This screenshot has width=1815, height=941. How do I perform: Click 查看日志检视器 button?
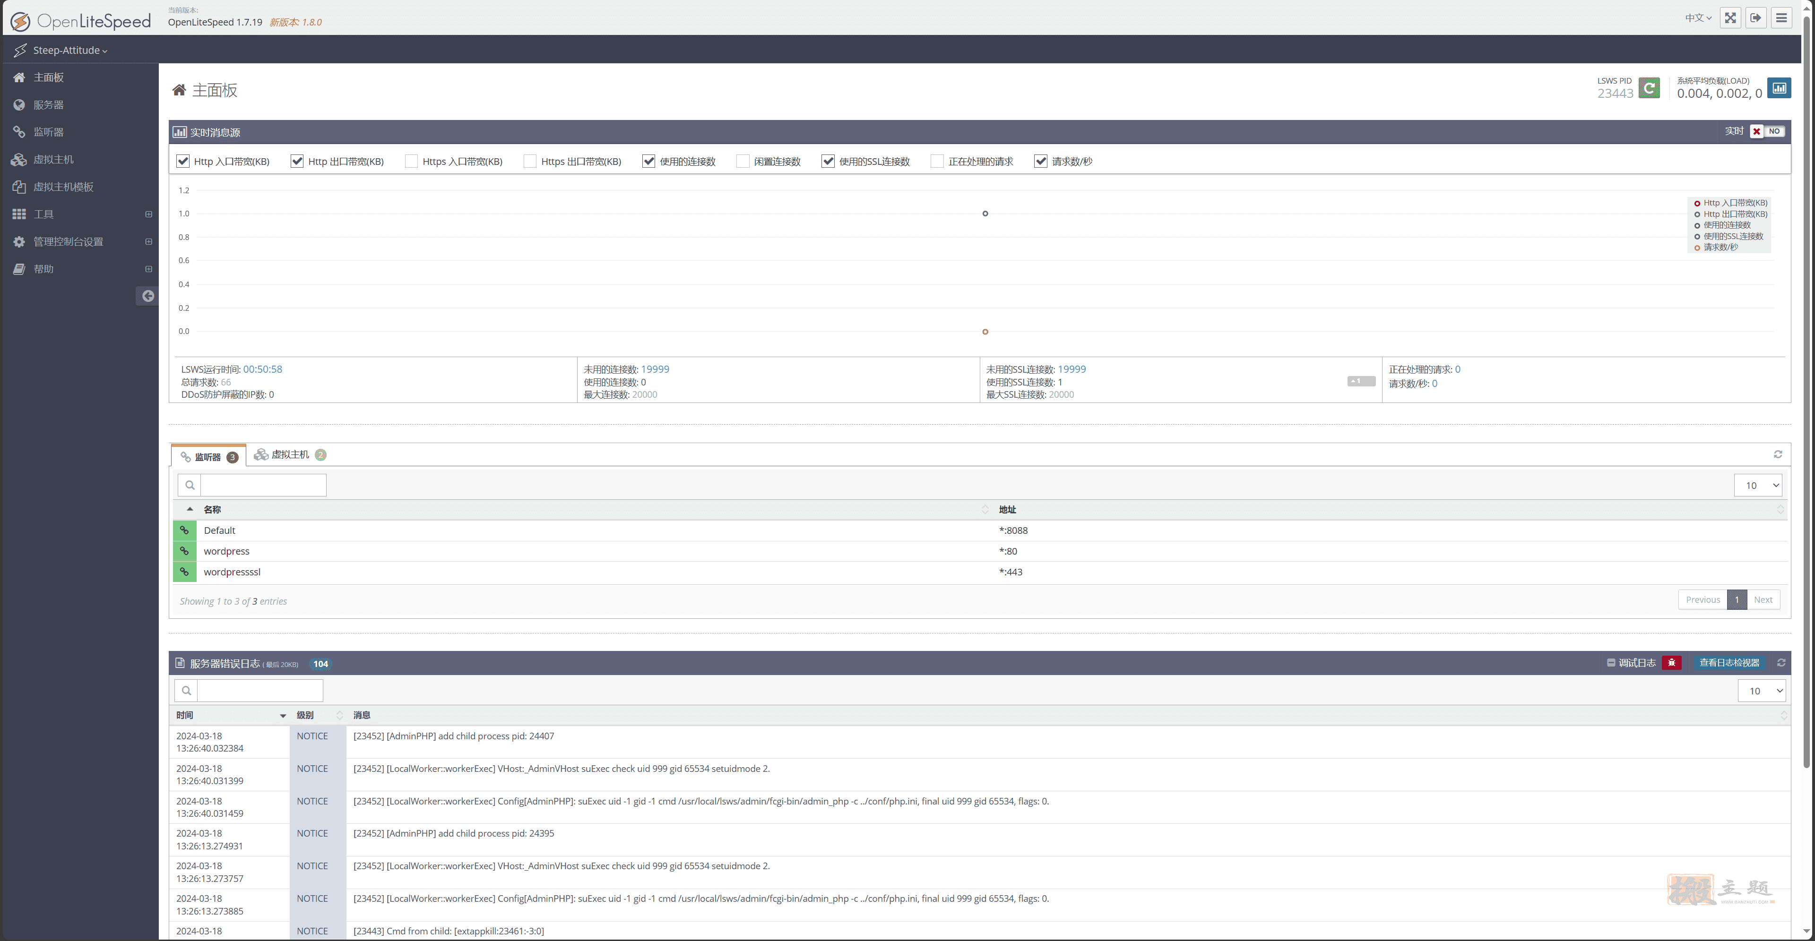[1729, 663]
